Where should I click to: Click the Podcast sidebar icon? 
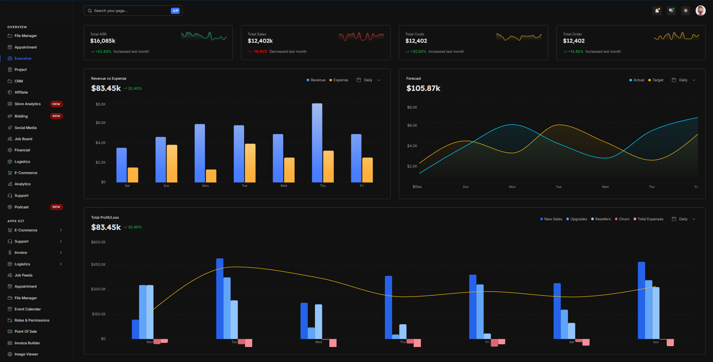pyautogui.click(x=10, y=207)
